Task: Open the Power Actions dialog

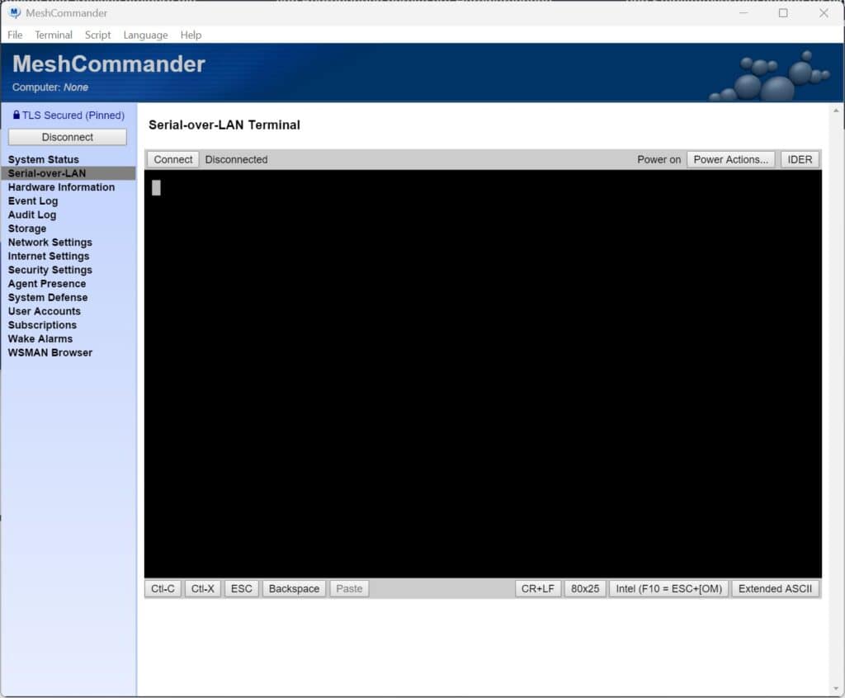Action: click(x=731, y=159)
